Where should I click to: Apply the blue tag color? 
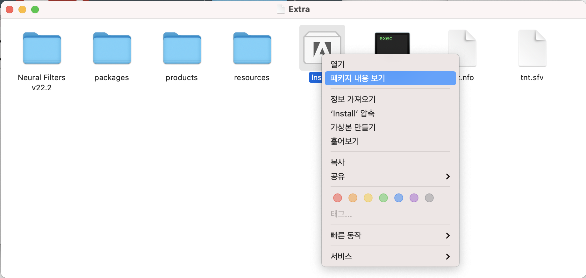(x=399, y=198)
